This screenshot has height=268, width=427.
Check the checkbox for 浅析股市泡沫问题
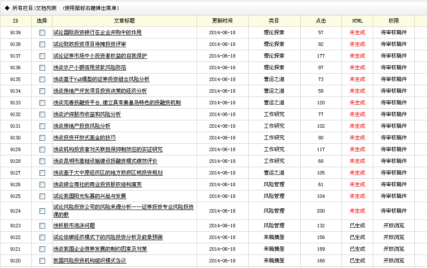point(42,226)
